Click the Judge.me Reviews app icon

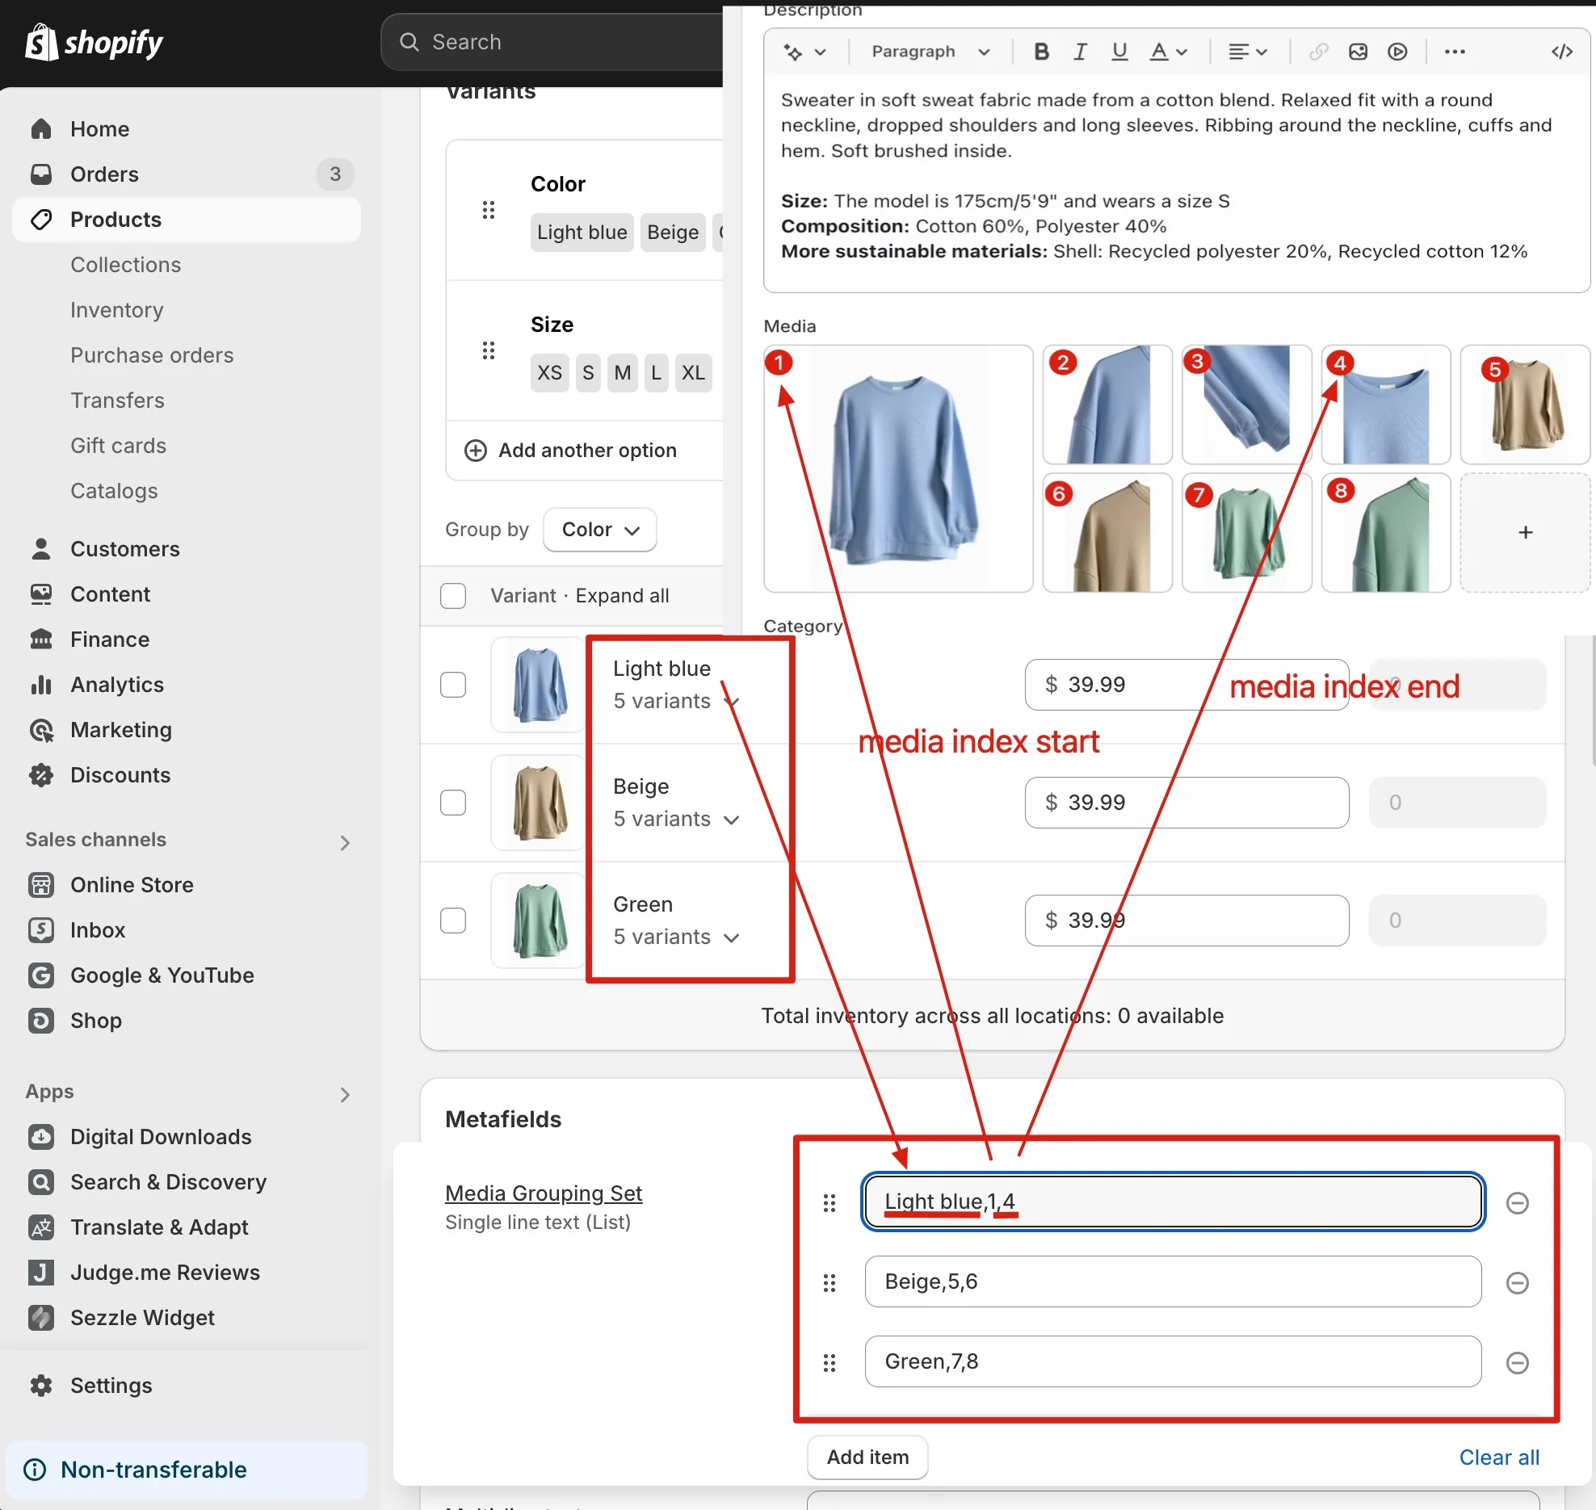(x=41, y=1273)
